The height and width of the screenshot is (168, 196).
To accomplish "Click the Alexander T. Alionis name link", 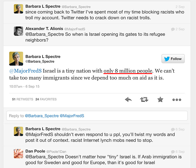I will (44, 29).
